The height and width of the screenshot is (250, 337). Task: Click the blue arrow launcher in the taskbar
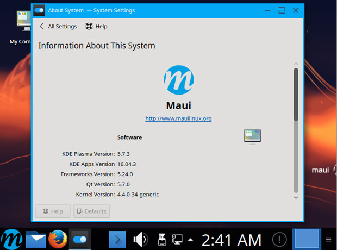coord(117,239)
